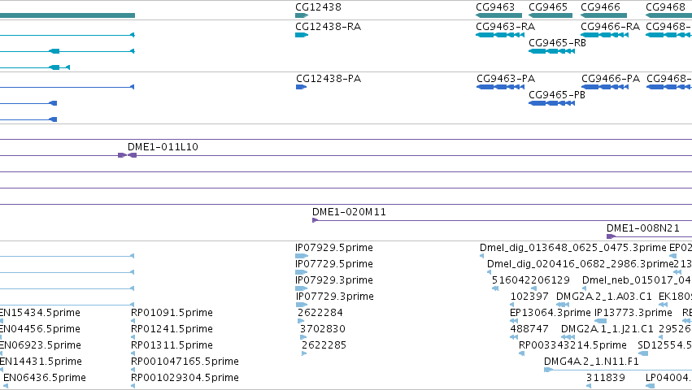Image resolution: width=692 pixels, height=390 pixels.
Task: Click the CG9465-PB protein feature
Action: (x=551, y=103)
